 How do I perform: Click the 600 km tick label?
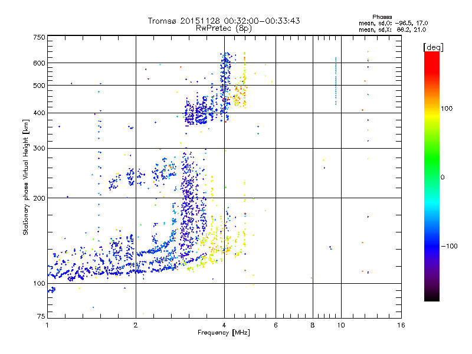[39, 63]
